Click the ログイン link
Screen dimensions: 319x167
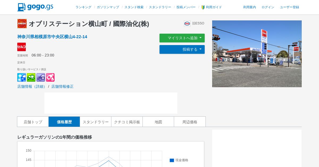268,7
